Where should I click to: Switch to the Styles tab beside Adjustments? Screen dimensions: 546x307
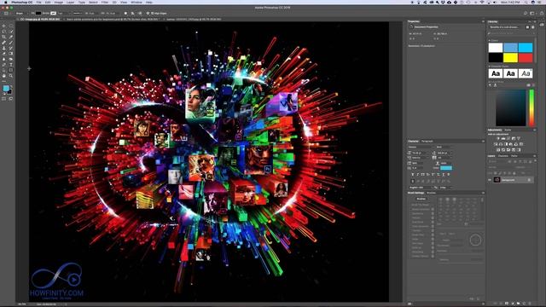tap(508, 130)
